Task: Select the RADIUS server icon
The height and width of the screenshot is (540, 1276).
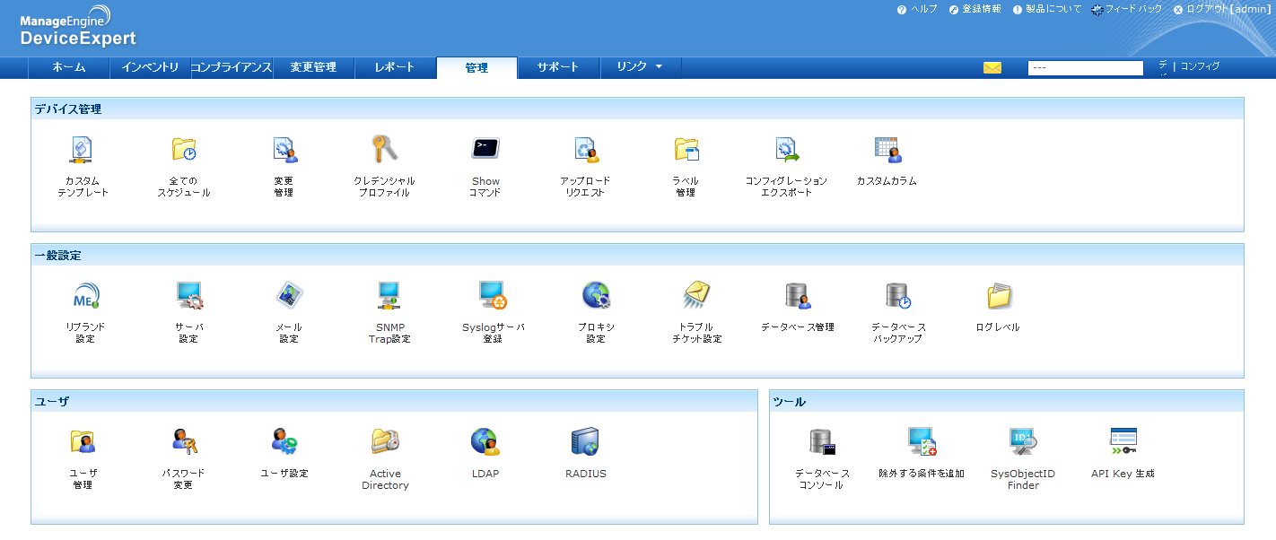Action: [x=585, y=441]
